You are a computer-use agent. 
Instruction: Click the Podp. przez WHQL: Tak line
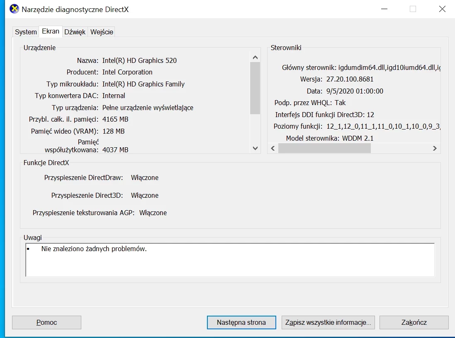point(310,103)
